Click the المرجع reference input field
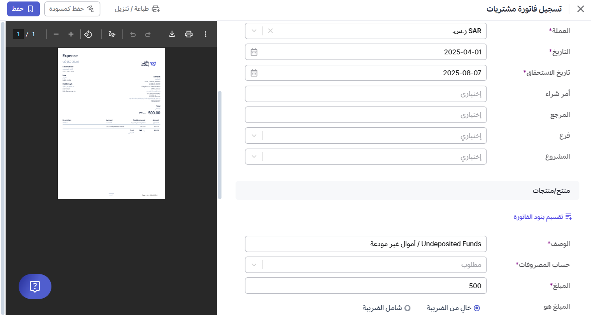Screen dimensions: 591x315 point(366,115)
